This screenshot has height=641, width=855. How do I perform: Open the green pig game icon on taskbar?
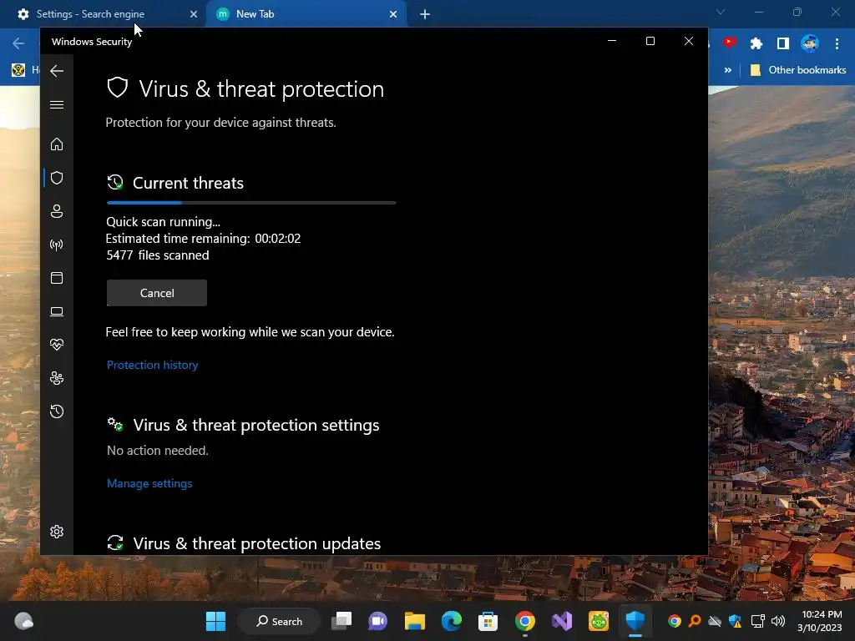click(598, 621)
